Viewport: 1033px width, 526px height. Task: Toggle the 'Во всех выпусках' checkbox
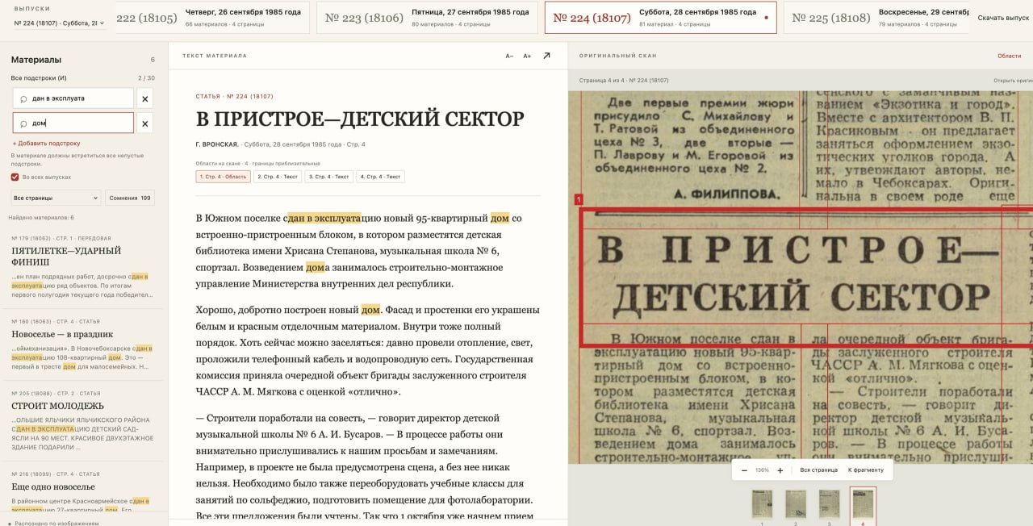(15, 177)
